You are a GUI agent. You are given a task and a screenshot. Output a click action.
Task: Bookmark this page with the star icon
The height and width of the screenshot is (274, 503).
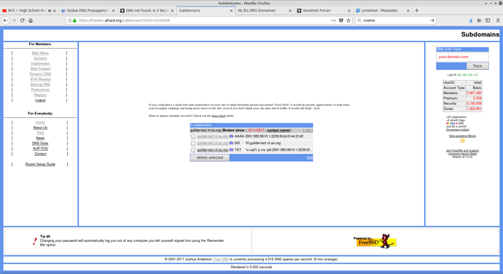point(348,20)
